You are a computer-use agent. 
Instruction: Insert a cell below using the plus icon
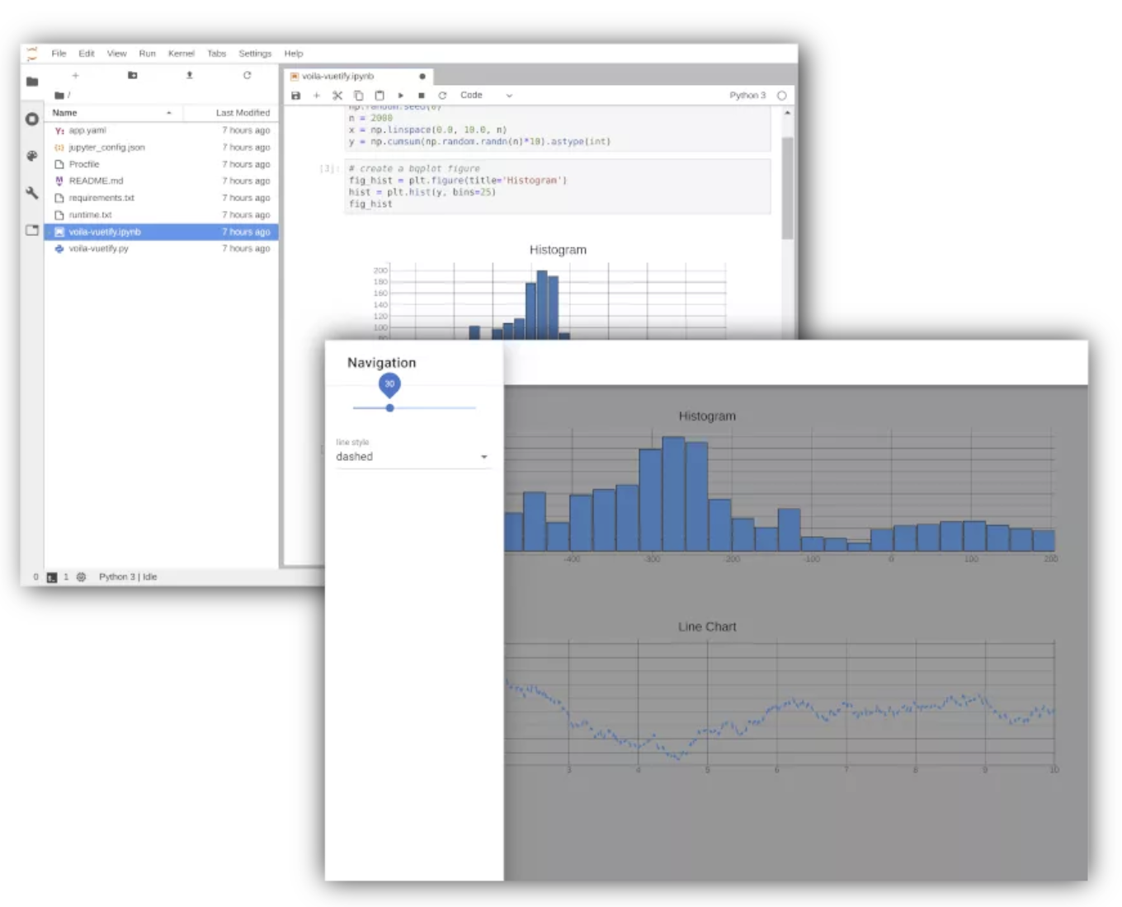[317, 96]
